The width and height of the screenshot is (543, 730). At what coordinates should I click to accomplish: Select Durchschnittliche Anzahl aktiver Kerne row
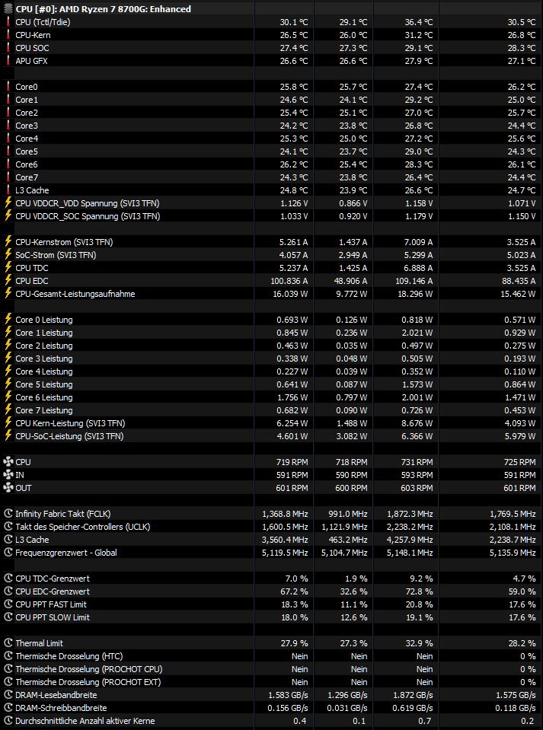point(271,721)
